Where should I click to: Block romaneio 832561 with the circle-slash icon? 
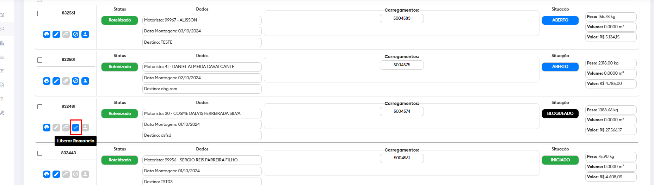click(75, 34)
